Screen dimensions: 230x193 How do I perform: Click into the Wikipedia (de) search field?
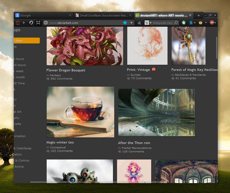coord(163,23)
